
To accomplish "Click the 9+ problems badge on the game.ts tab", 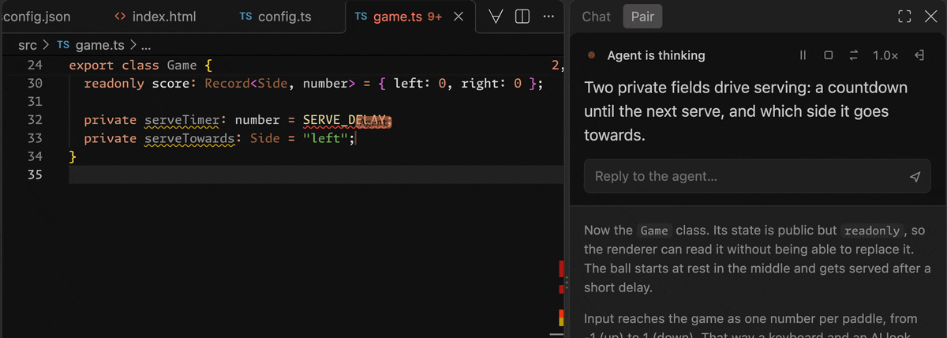I will point(435,17).
